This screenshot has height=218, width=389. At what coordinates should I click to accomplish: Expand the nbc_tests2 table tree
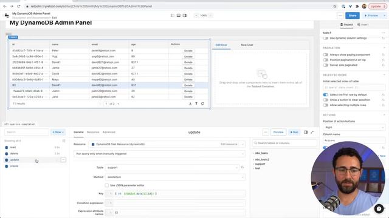click(253, 160)
